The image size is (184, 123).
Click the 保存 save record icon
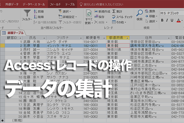pyautogui.click(x=101, y=17)
